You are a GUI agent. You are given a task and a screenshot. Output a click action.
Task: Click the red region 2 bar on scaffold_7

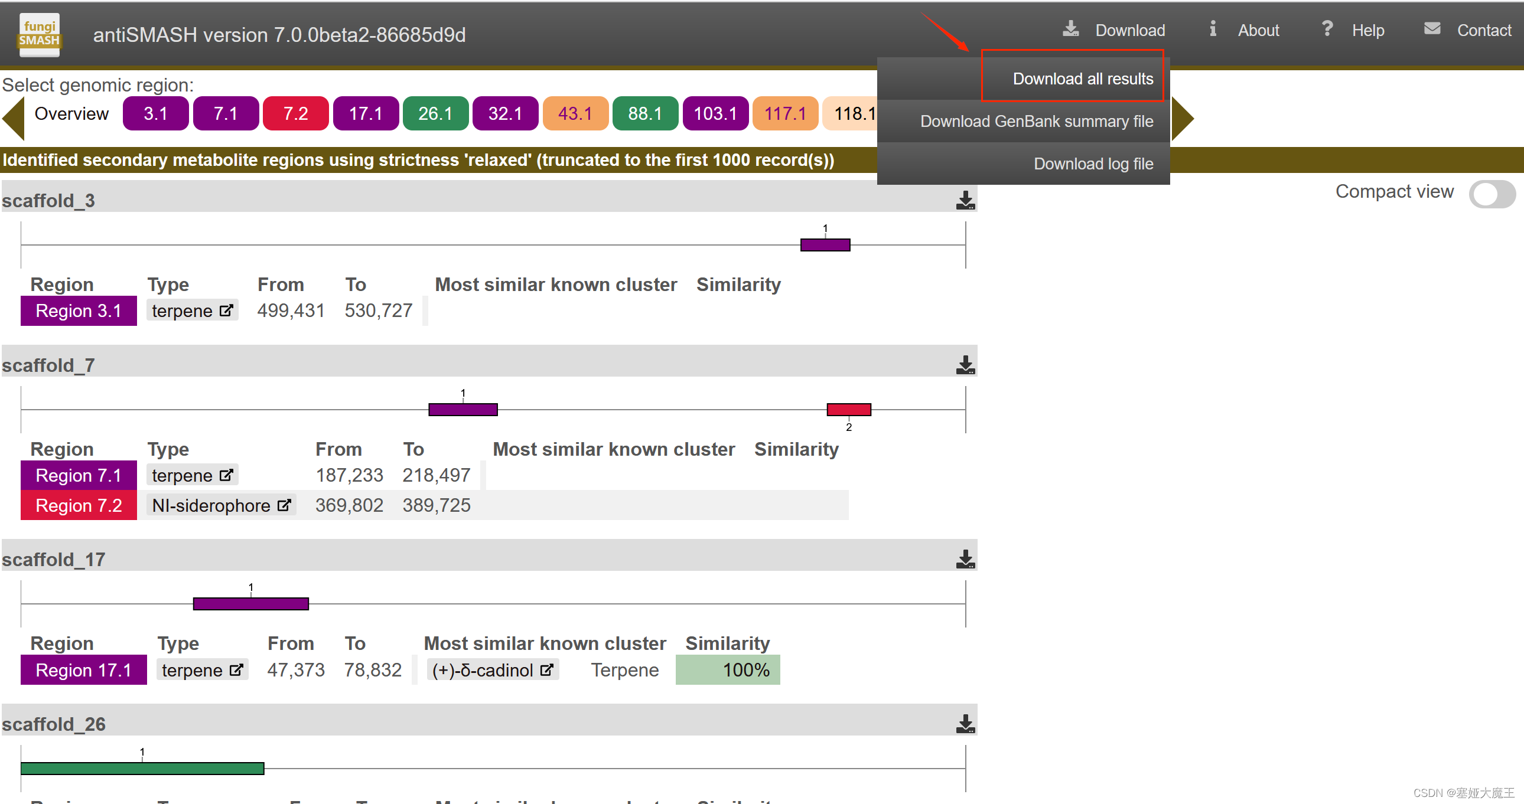coord(848,410)
